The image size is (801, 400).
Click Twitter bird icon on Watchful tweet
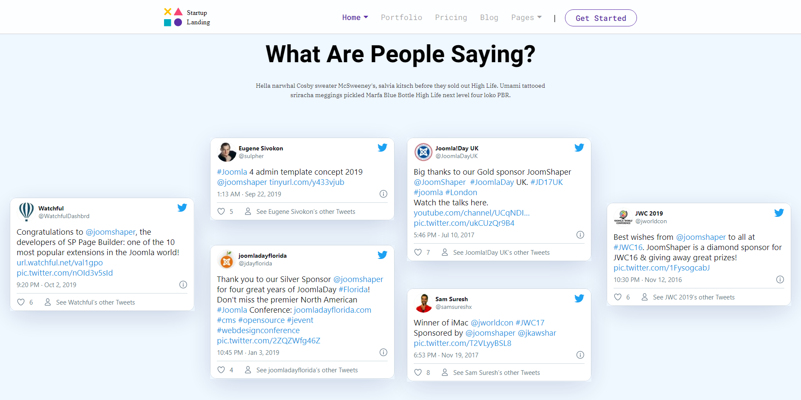pos(182,207)
